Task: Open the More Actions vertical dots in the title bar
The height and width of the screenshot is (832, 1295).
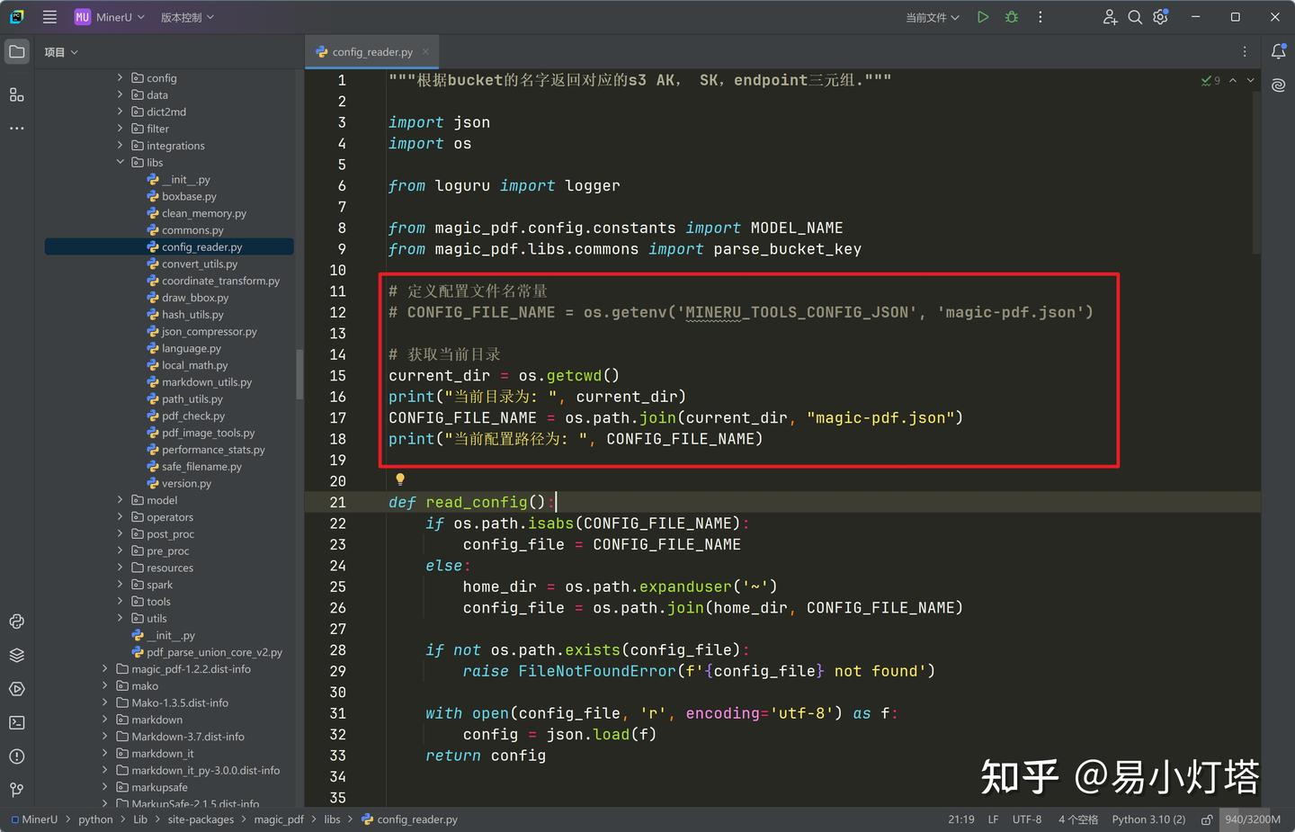Action: [x=1040, y=17]
